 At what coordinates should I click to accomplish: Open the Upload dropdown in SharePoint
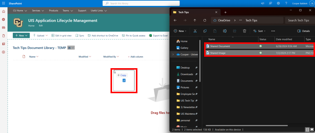(x=41, y=36)
